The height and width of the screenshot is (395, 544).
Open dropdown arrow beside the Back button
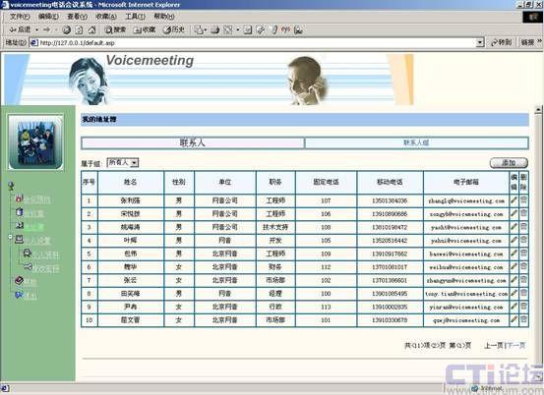[x=36, y=30]
